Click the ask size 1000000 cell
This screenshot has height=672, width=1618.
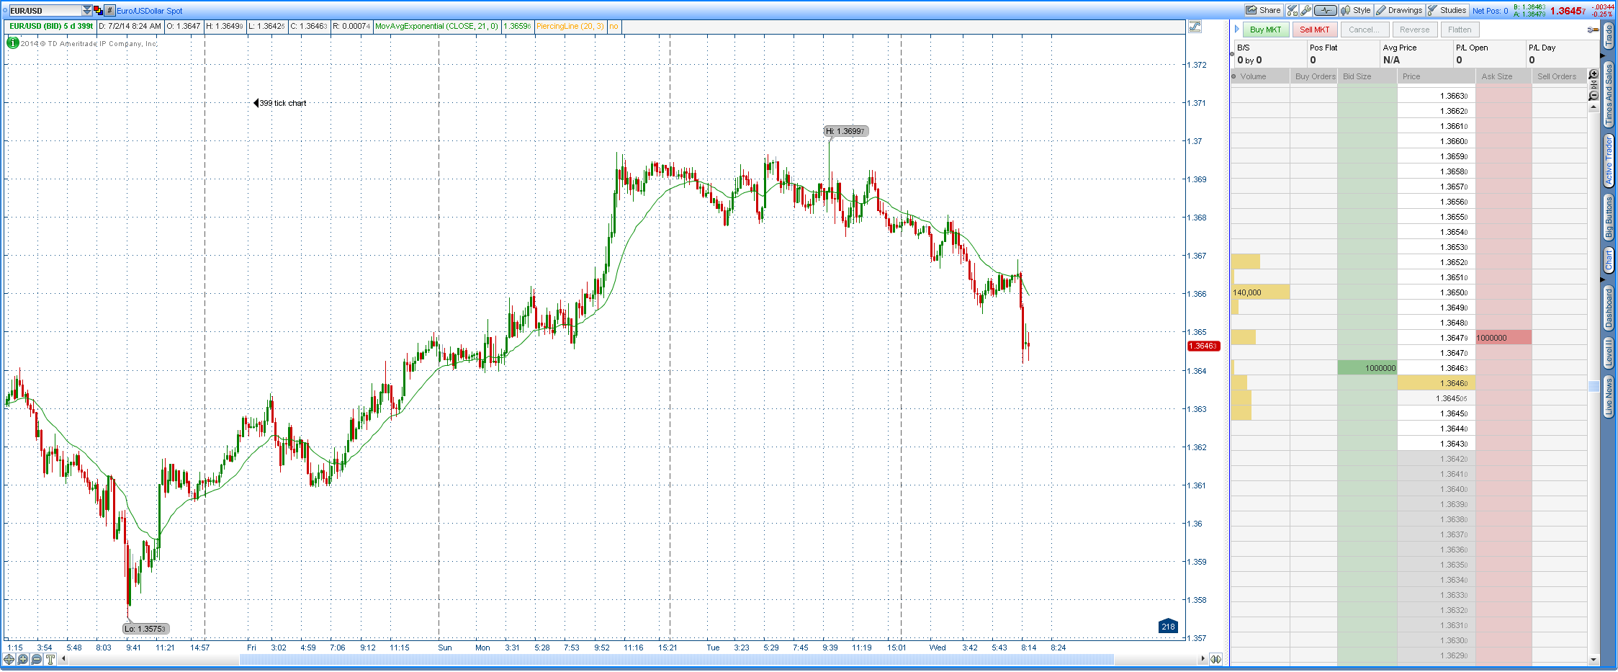coord(1504,338)
